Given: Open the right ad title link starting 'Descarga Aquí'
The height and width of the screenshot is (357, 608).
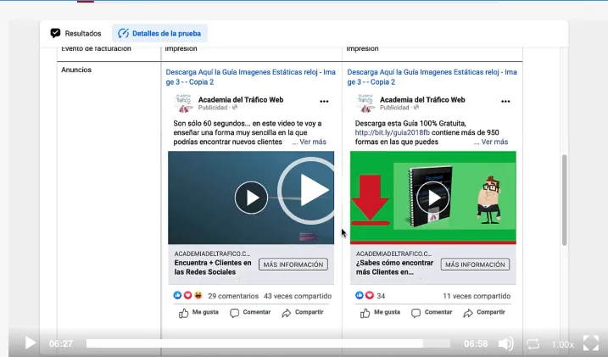Looking at the screenshot, I should click(x=432, y=77).
